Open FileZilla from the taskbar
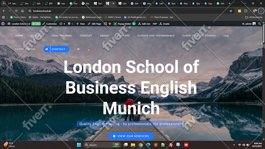Viewport: 265px width, 149px height. [x=171, y=145]
